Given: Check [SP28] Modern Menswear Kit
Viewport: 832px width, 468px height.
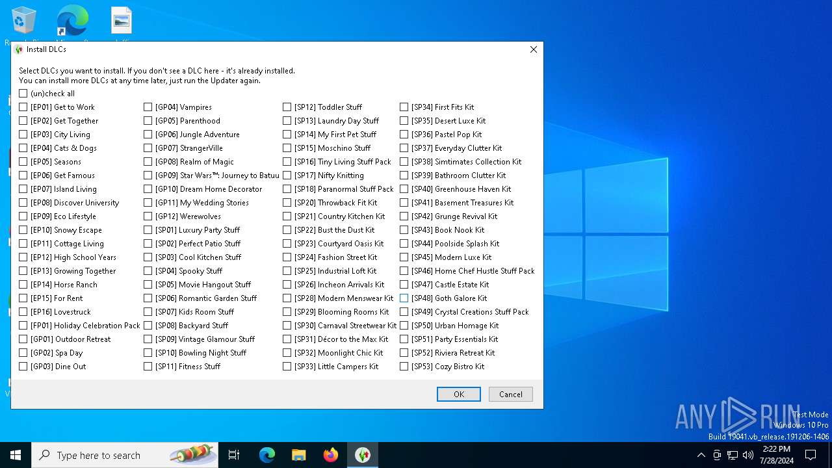Looking at the screenshot, I should (x=287, y=298).
